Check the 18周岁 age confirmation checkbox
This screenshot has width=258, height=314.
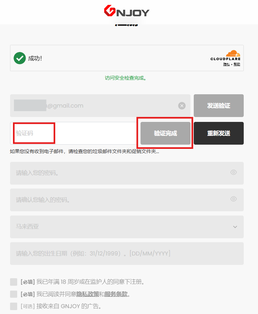(x=14, y=282)
